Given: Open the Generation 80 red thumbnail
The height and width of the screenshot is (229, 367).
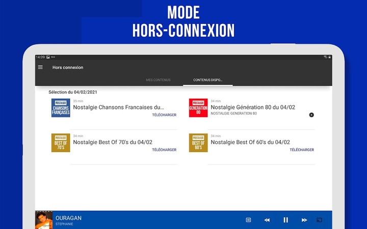Looking at the screenshot, I should [x=198, y=108].
